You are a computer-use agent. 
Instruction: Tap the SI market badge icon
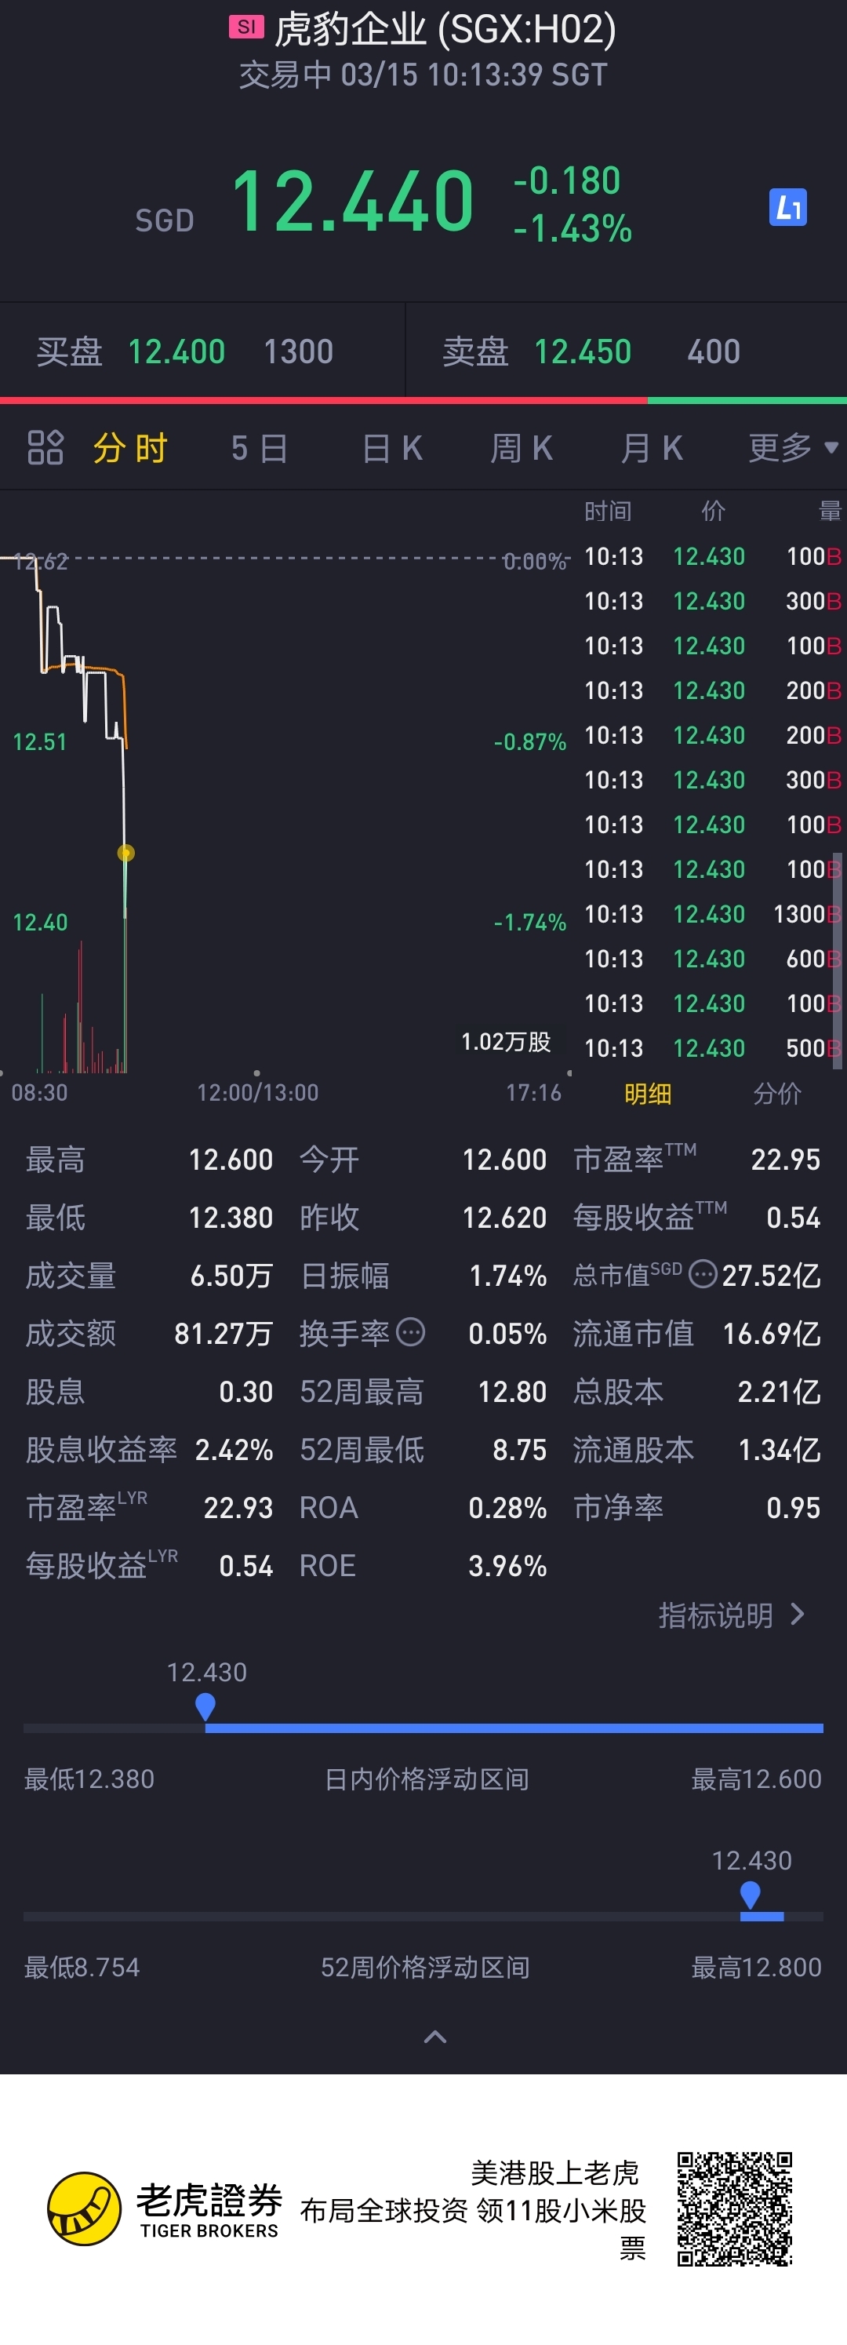tap(245, 27)
